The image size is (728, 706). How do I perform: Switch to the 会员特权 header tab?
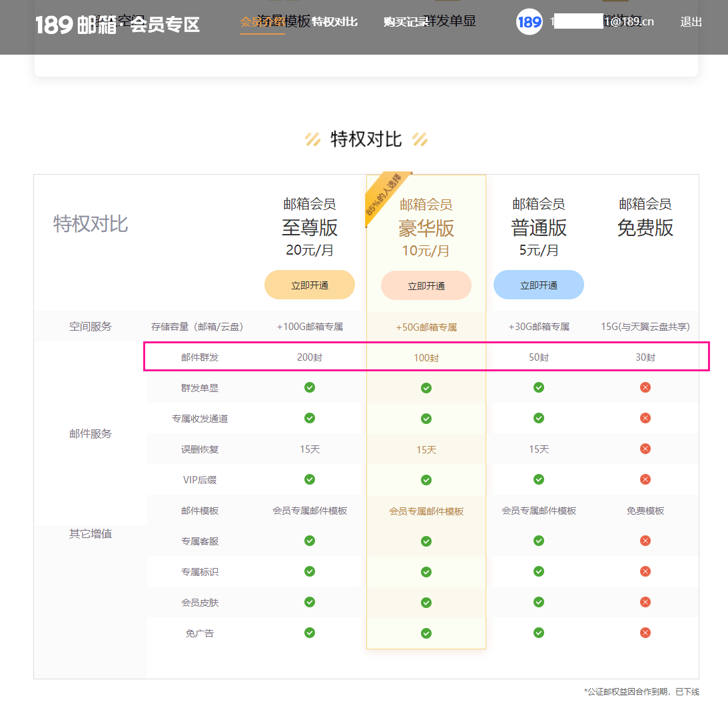coord(262,22)
